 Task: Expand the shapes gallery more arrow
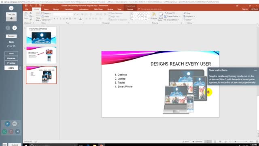point(149,19)
